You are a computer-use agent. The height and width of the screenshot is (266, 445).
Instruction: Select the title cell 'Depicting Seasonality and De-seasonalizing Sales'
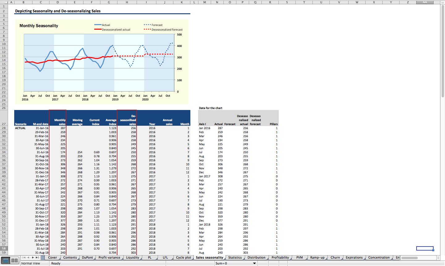point(58,11)
